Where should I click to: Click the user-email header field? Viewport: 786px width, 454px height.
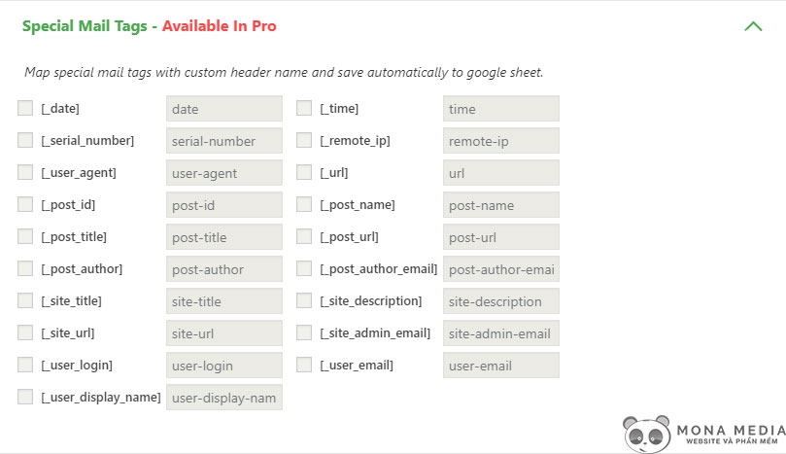click(500, 366)
